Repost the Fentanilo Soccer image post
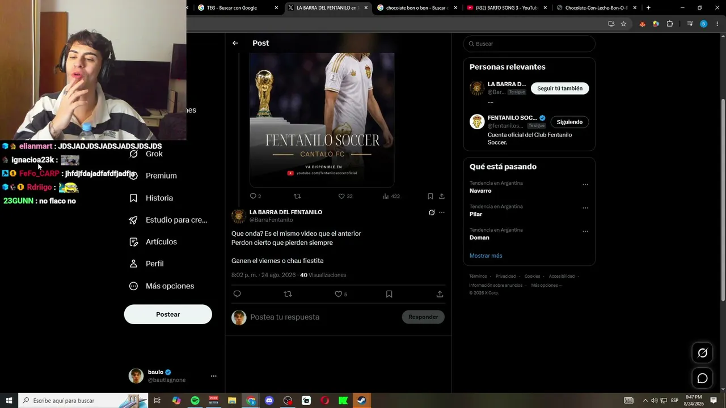Viewport: 726px width, 408px height. tap(297, 196)
